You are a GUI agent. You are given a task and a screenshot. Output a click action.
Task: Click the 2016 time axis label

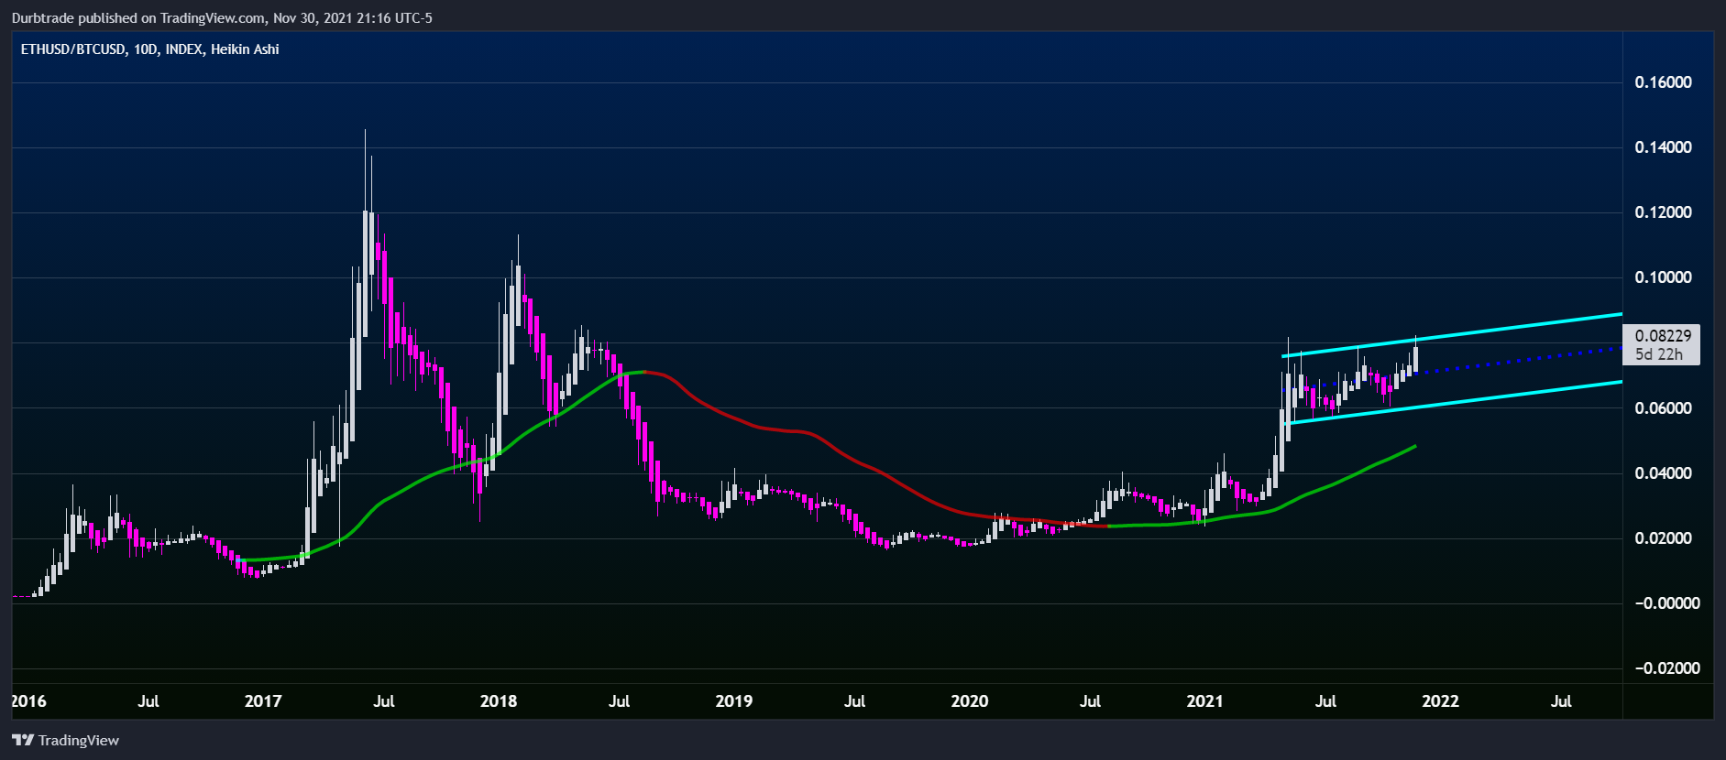tap(28, 701)
